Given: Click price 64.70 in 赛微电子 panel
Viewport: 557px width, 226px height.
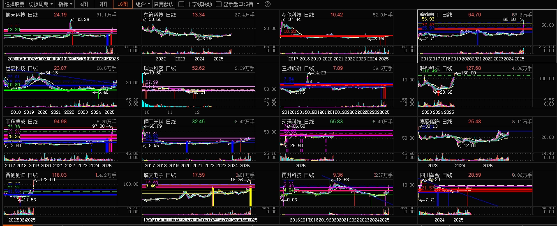Looking at the screenshot, I should click(x=474, y=15).
